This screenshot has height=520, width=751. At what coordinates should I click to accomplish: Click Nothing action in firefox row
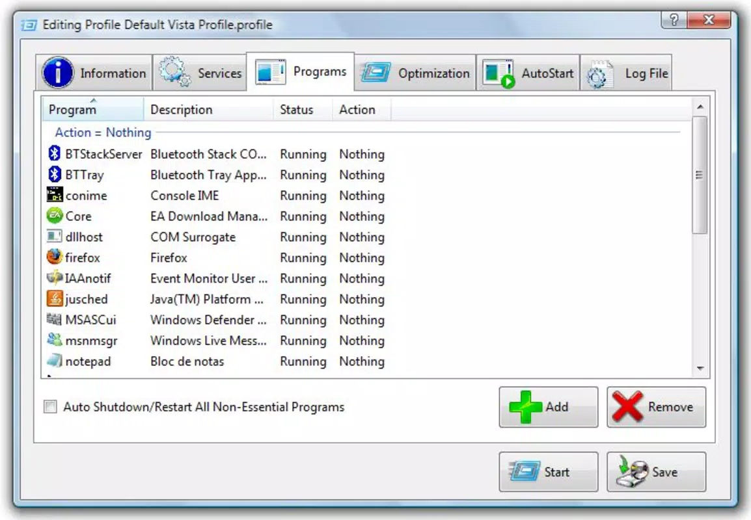point(362,257)
